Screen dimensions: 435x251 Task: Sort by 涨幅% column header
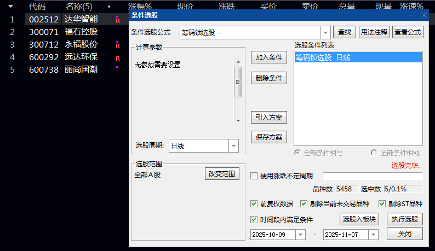(x=140, y=6)
